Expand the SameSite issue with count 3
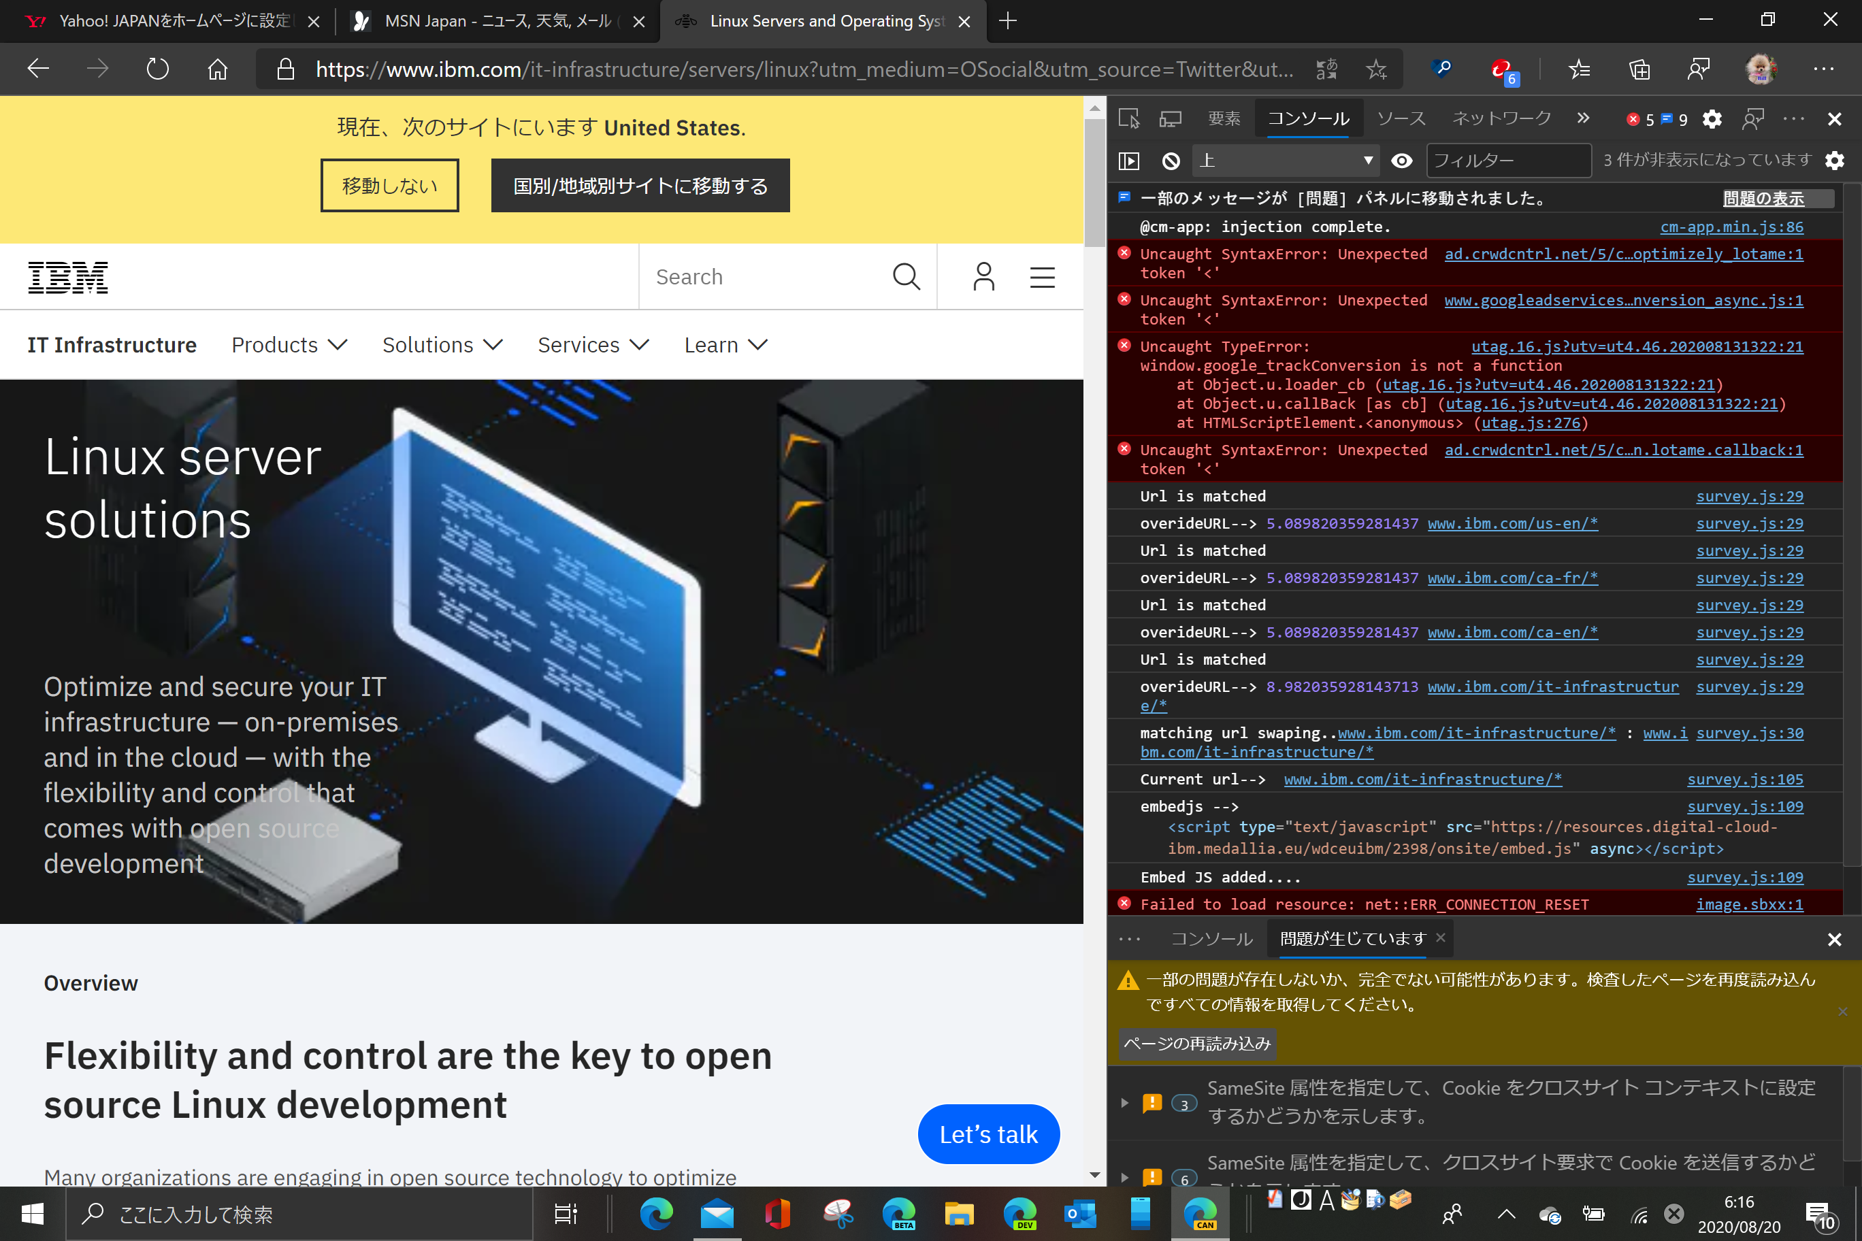 click(1124, 1102)
